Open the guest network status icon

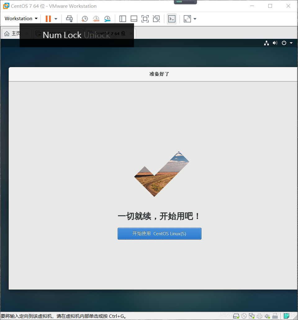click(x=266, y=43)
